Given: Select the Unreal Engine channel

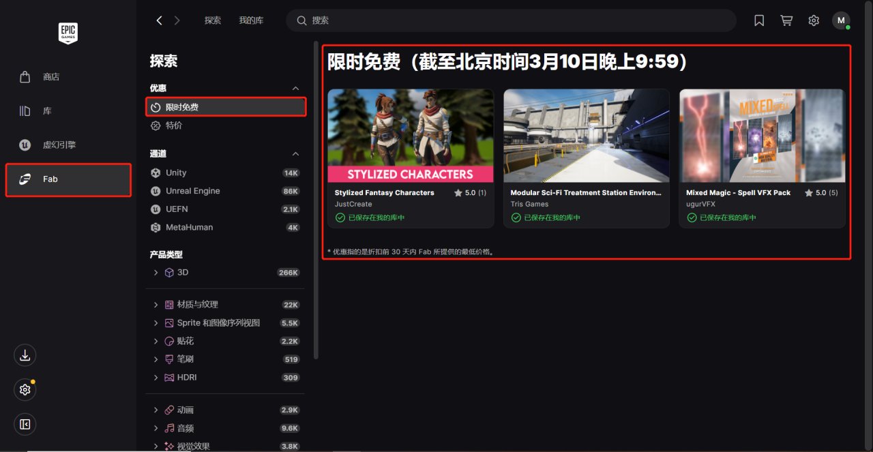Looking at the screenshot, I should pyautogui.click(x=226, y=191).
